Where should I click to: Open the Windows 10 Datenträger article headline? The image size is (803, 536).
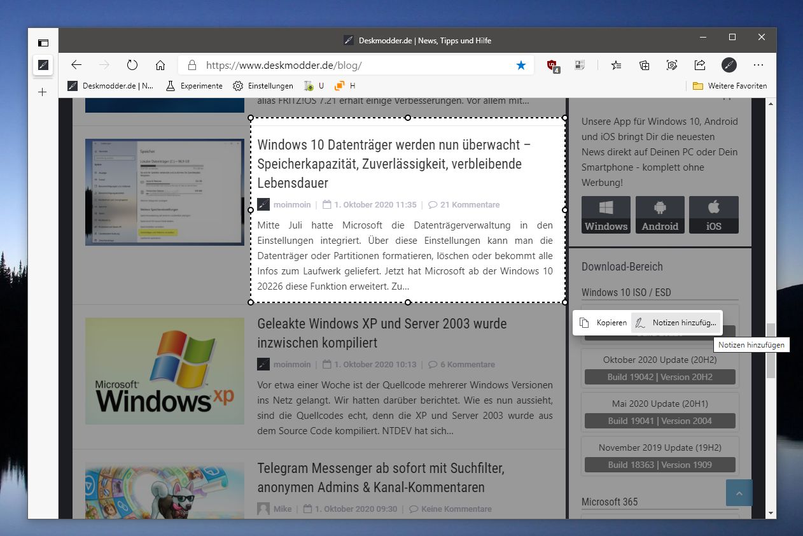tap(394, 164)
